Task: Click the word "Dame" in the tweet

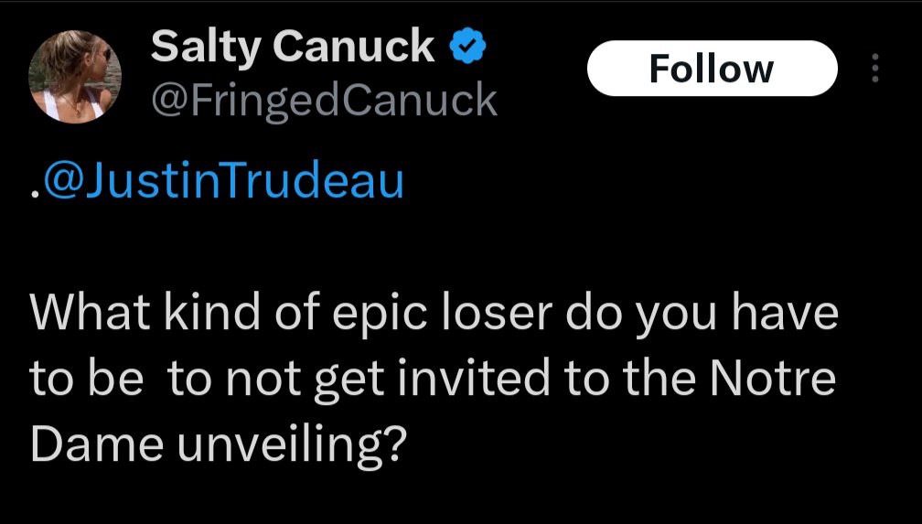Action: (x=96, y=444)
